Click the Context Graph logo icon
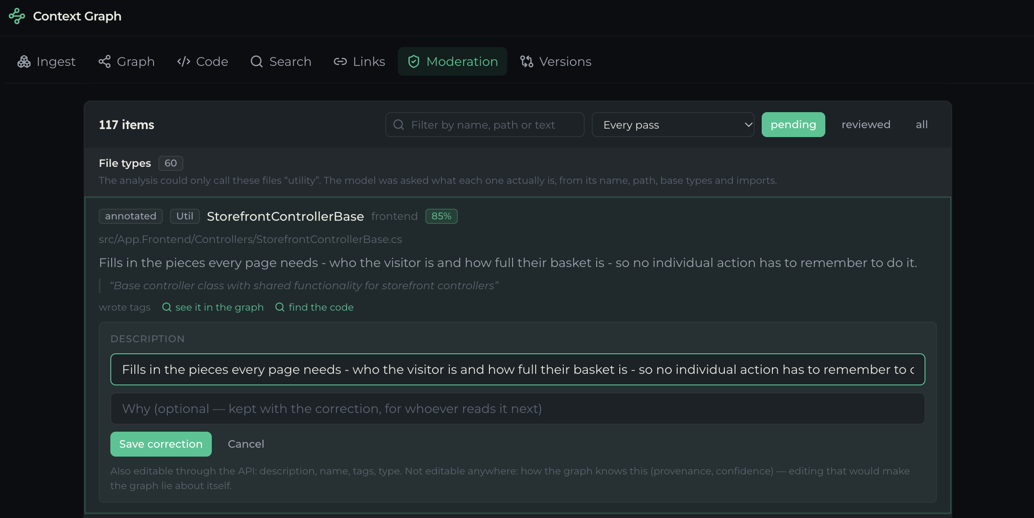1034x518 pixels. (x=17, y=16)
